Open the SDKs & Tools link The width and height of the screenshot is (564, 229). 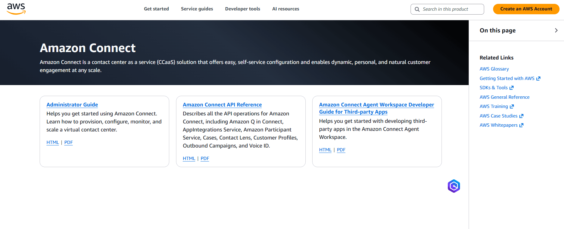click(x=494, y=88)
